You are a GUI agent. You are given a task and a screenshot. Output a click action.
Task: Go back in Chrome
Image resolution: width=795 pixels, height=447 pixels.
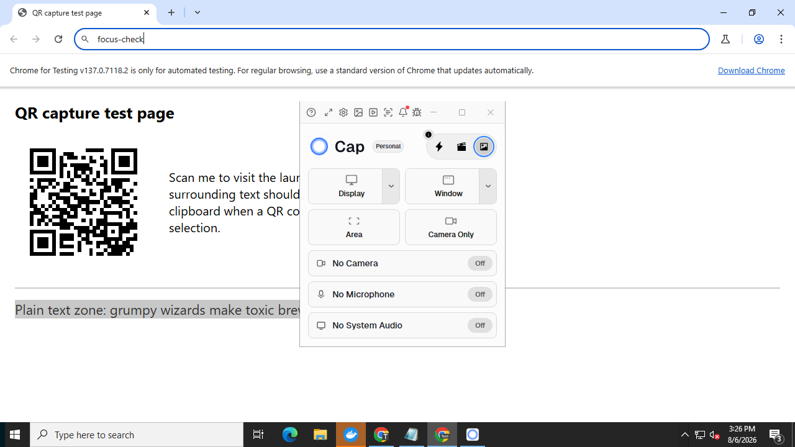coord(14,39)
